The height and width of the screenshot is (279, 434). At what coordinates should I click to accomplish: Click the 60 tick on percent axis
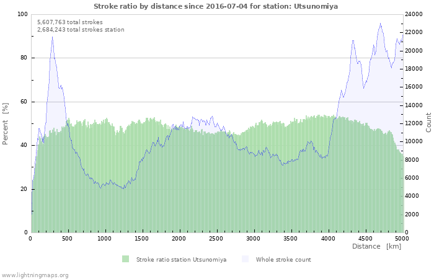tap(24, 102)
